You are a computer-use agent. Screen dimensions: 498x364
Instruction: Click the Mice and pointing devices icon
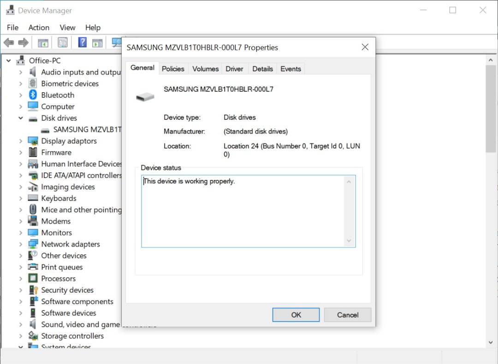[x=33, y=210]
